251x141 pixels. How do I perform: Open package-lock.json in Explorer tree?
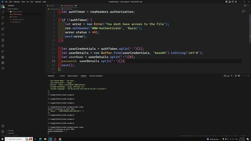[x=18, y=19]
